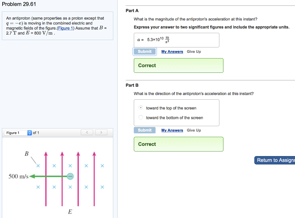
Task: Click the leftmost pink electric field arrow
Action: point(46,179)
